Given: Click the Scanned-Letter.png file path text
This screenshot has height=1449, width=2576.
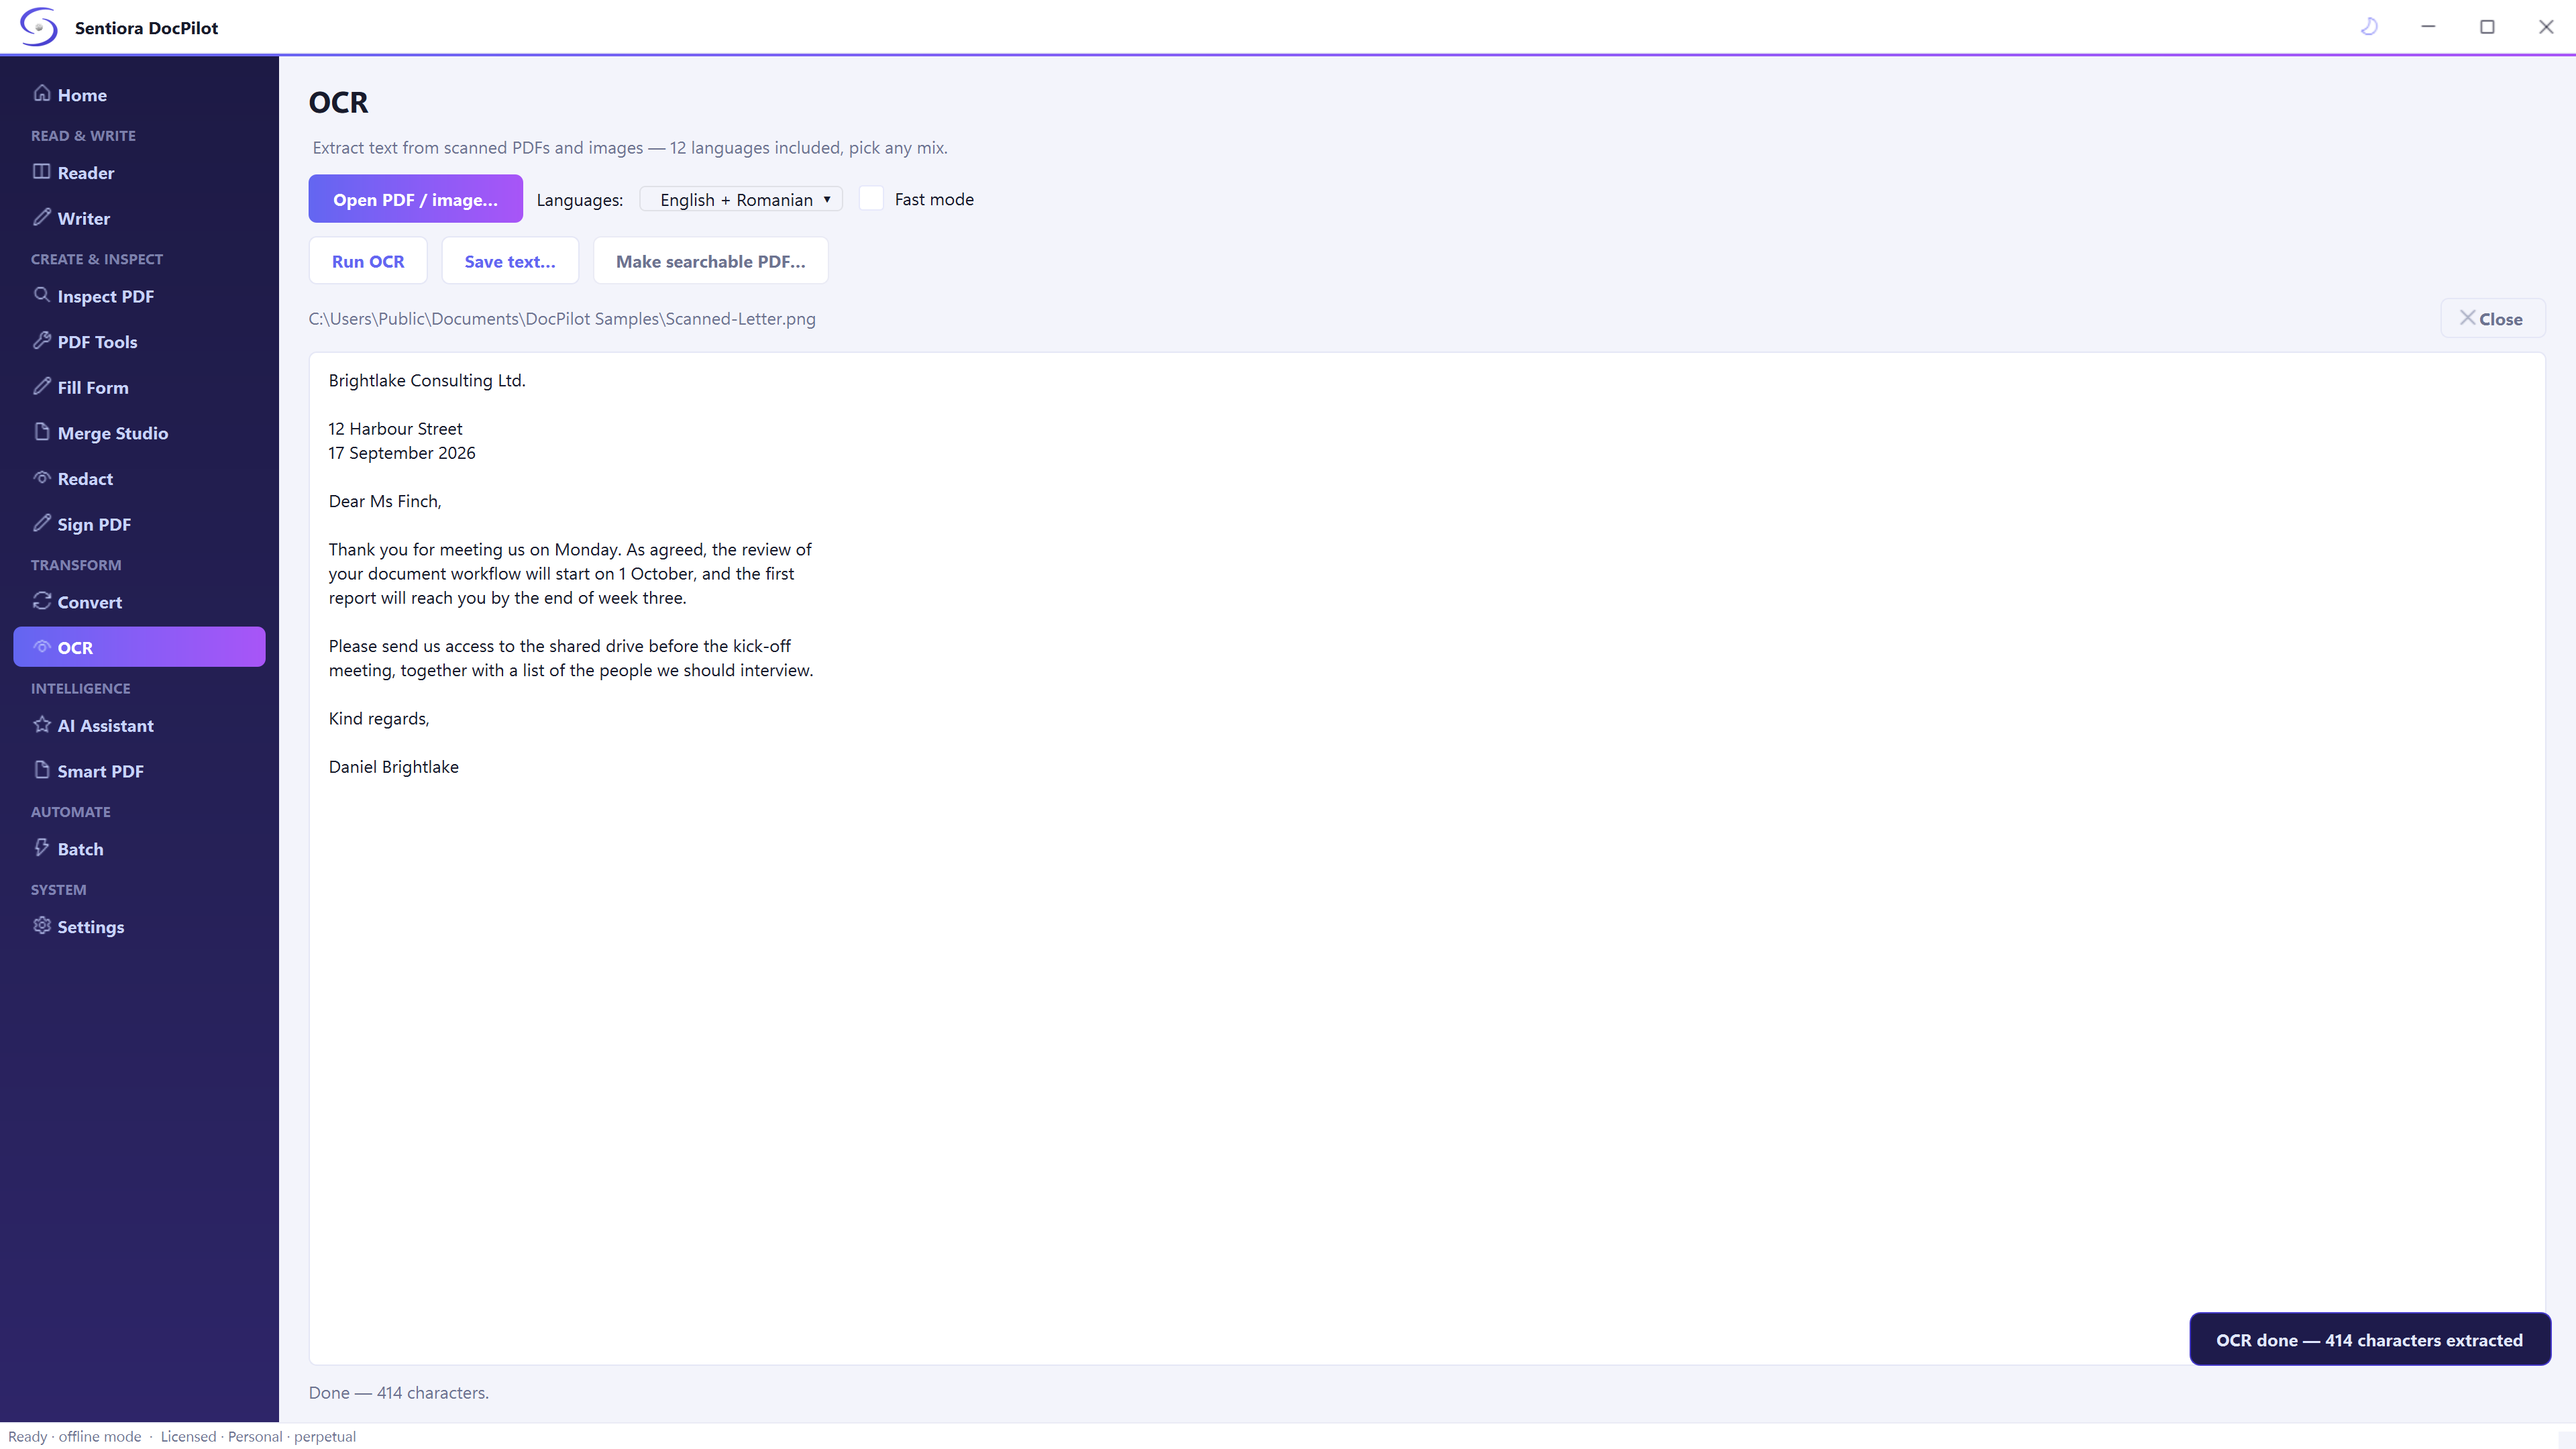Looking at the screenshot, I should coord(562,319).
